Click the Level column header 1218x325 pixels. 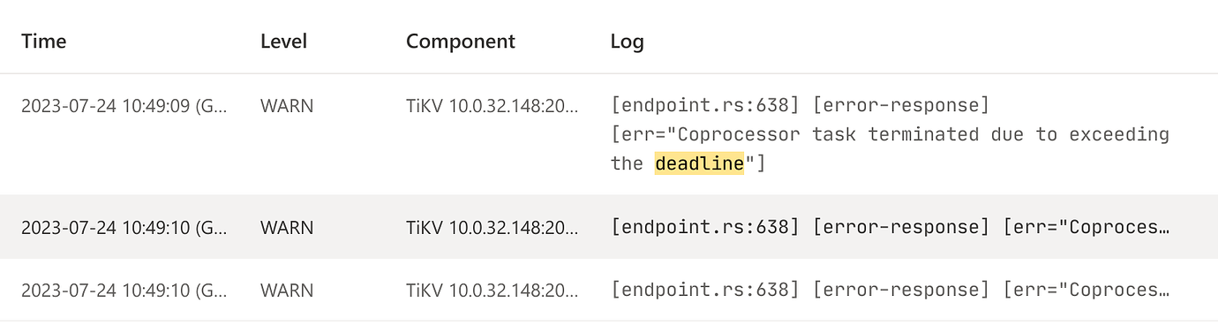click(284, 42)
